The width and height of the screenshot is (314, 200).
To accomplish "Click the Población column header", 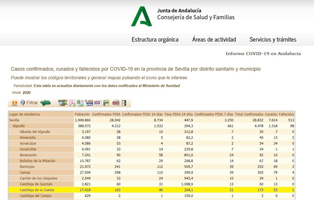I will coord(82,114).
